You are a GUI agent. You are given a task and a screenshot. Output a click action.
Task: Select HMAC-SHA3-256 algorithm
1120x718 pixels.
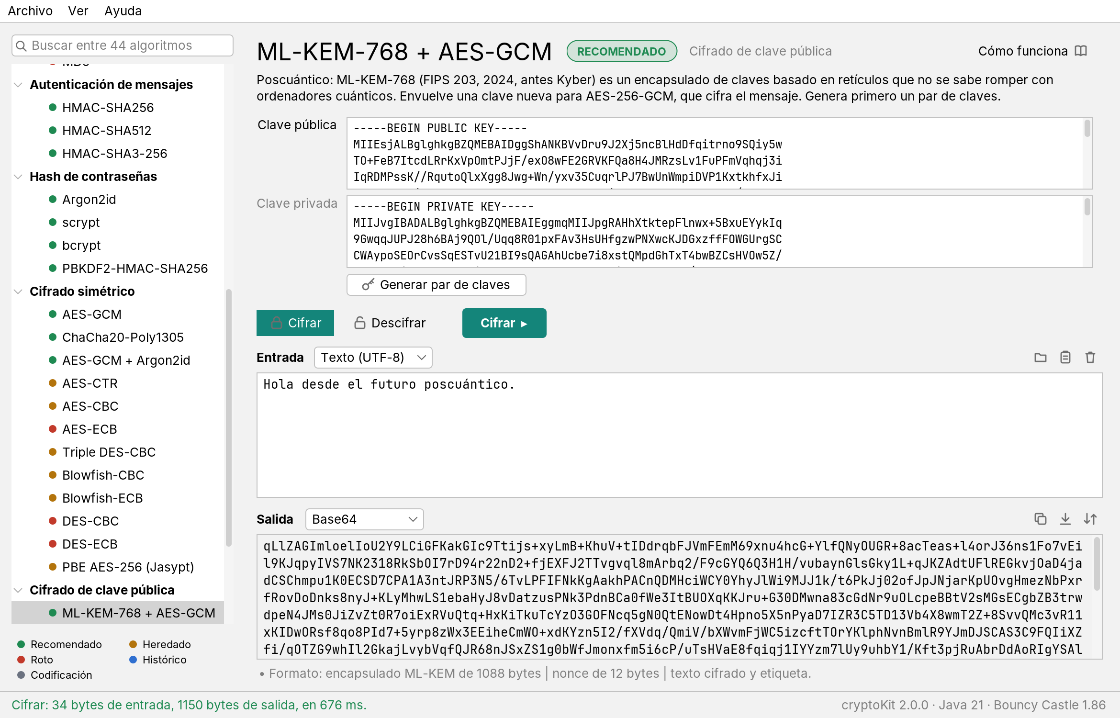[x=118, y=154]
